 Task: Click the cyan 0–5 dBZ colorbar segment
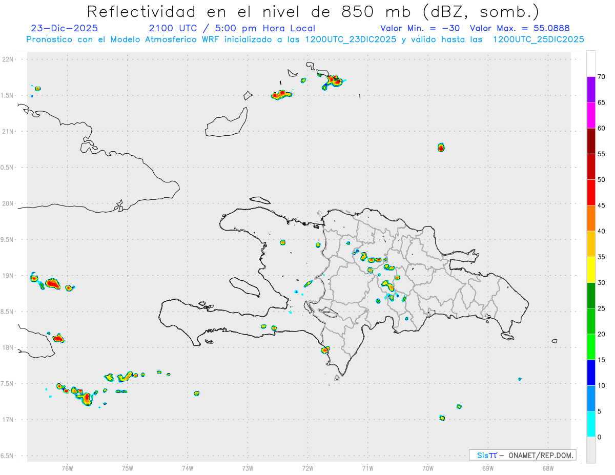tap(591, 424)
